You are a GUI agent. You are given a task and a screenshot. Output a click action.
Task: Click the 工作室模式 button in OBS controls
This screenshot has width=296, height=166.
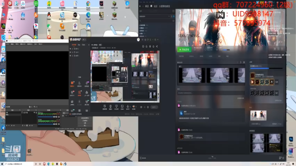pyautogui.click(x=85, y=120)
